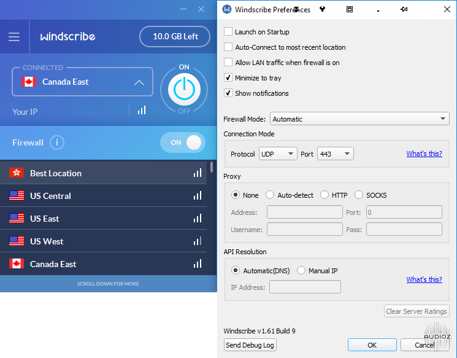Close the main Windscribe window

[x=201, y=9]
